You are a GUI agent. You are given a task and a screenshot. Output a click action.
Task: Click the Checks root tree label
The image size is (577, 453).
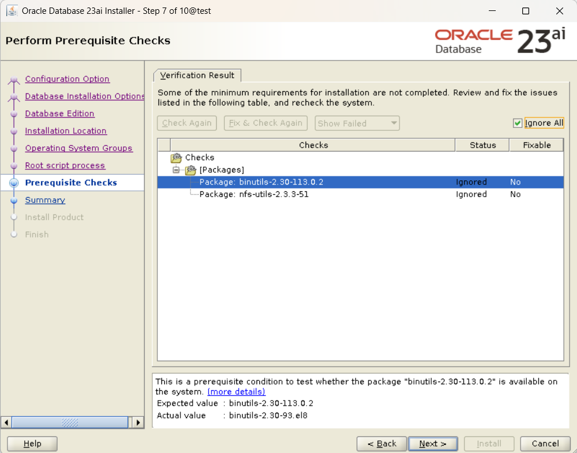click(199, 157)
